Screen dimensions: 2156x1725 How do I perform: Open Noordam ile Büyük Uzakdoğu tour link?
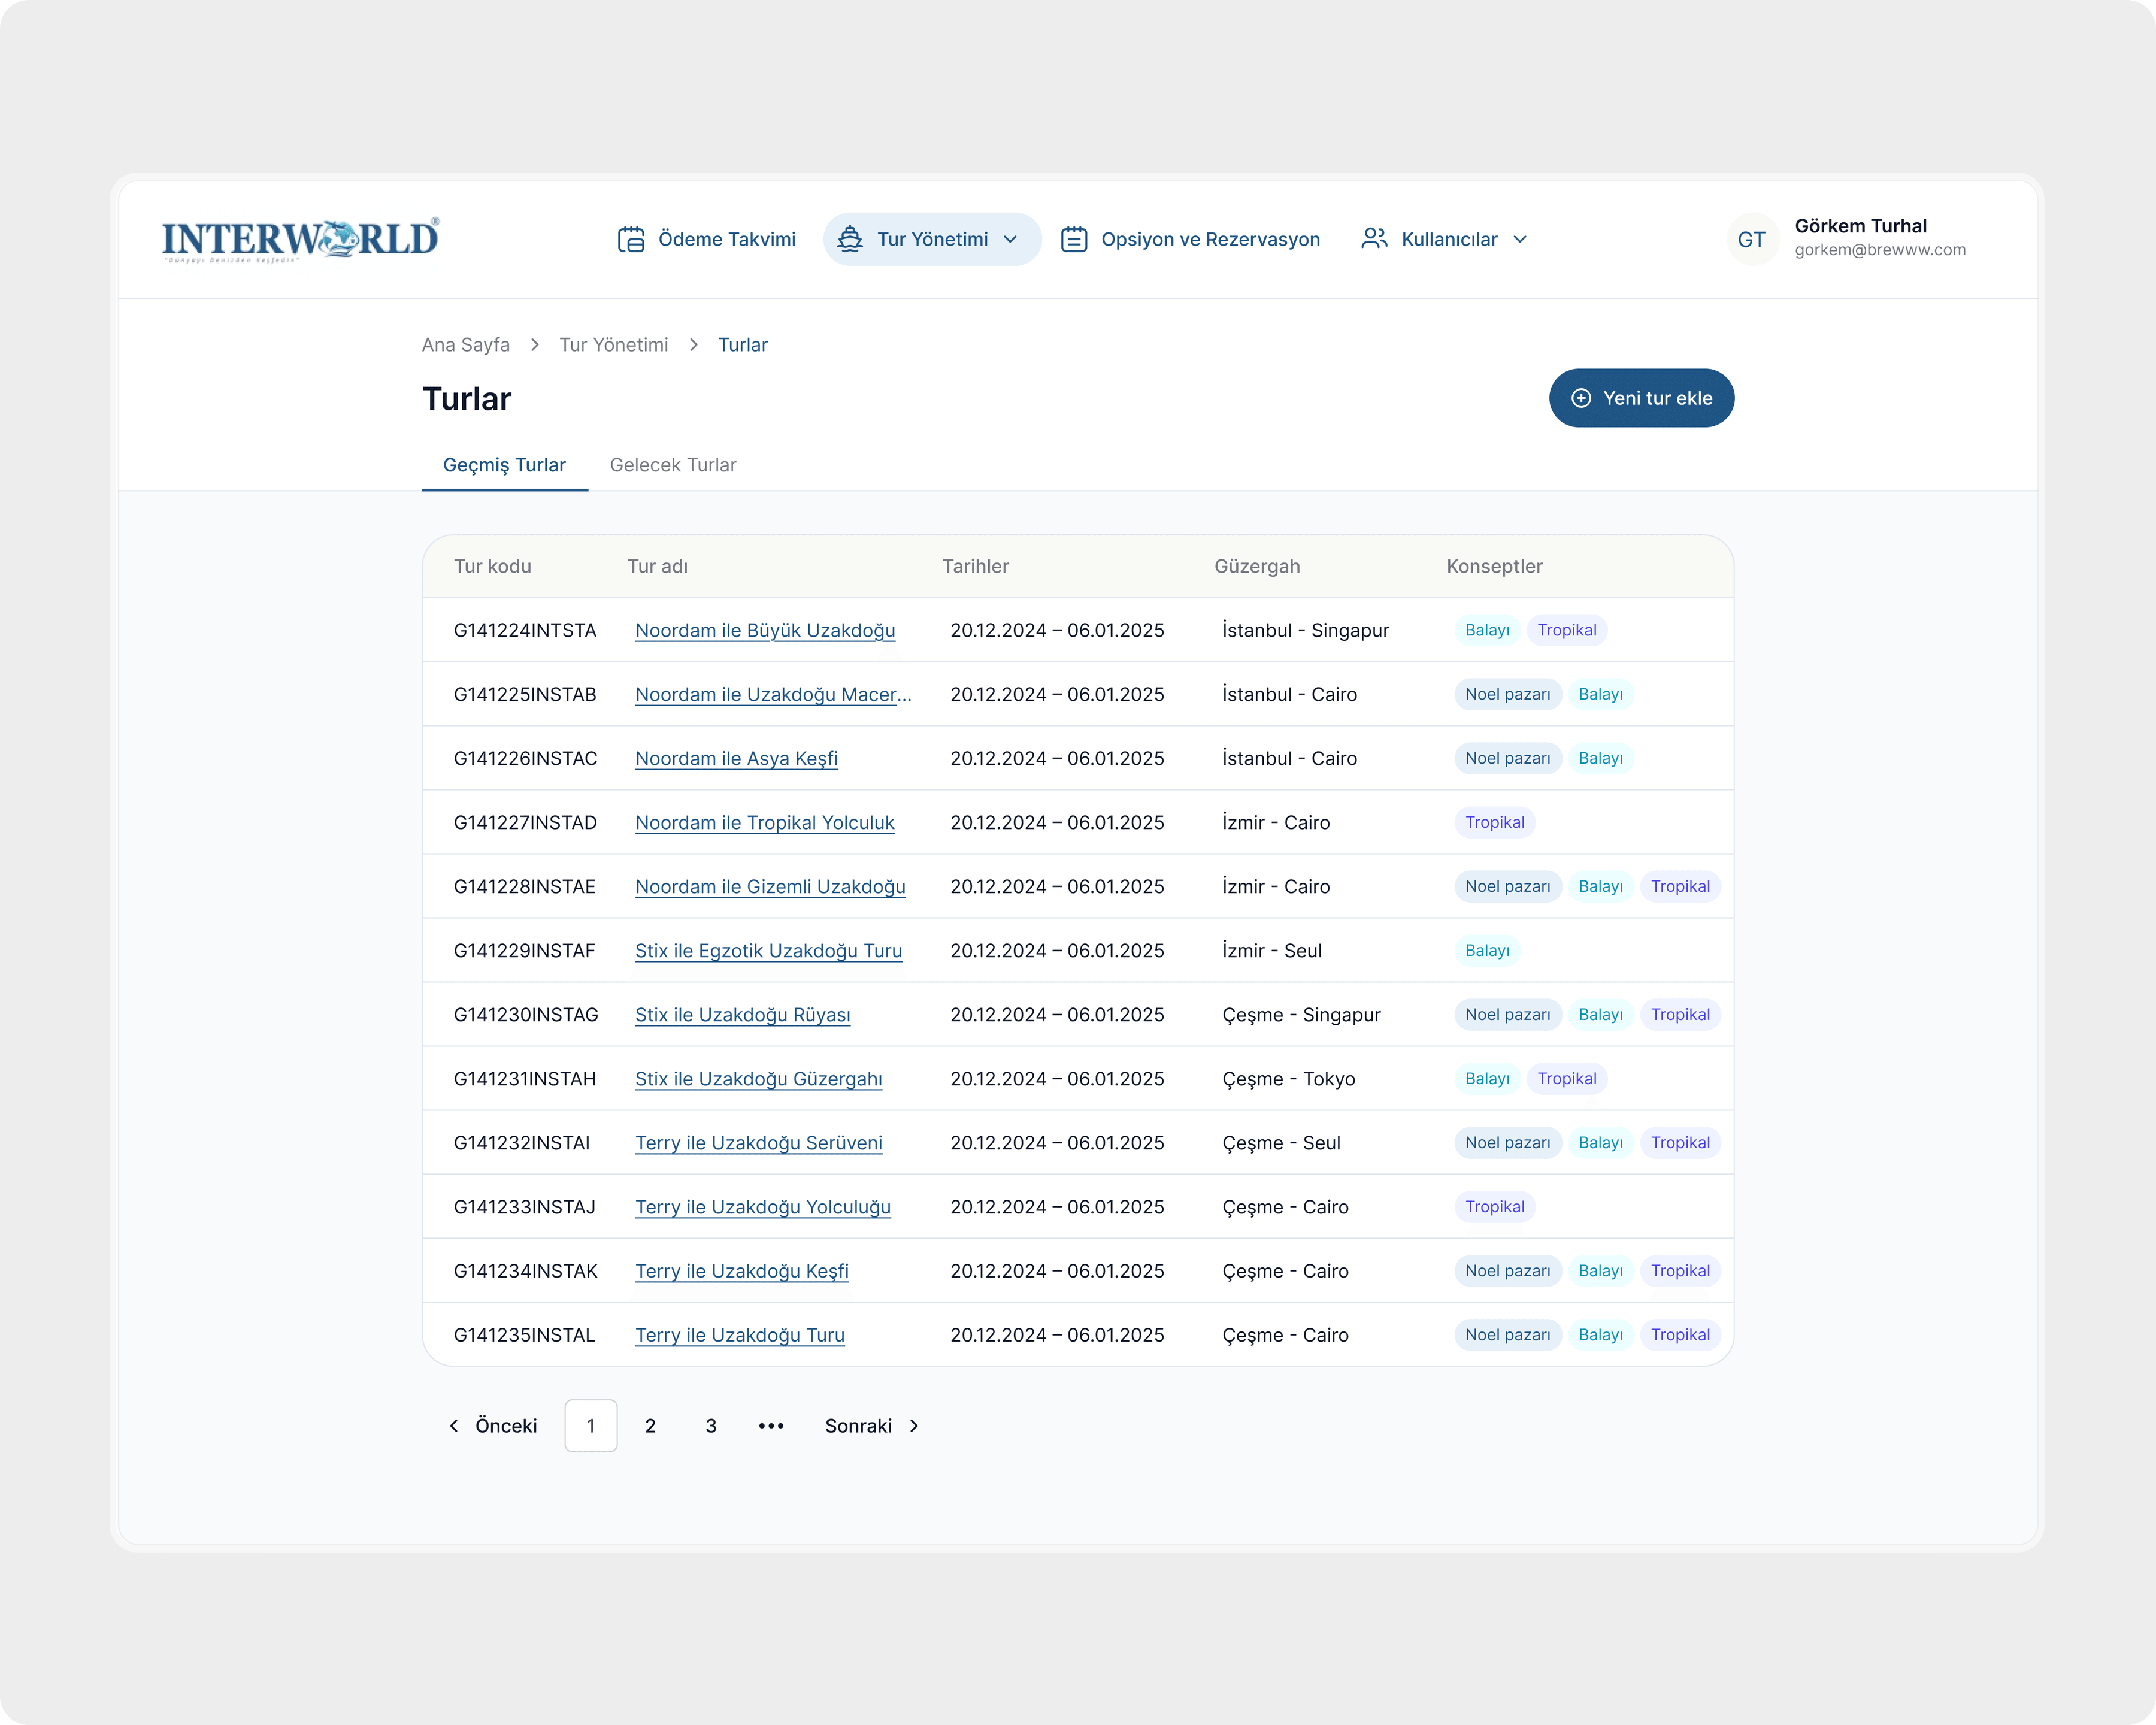765,630
